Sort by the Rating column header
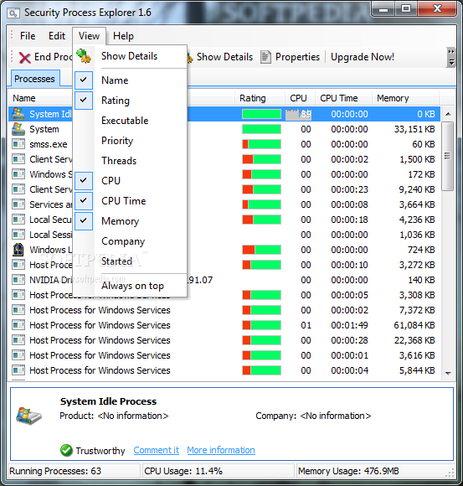463x486 pixels. point(260,98)
